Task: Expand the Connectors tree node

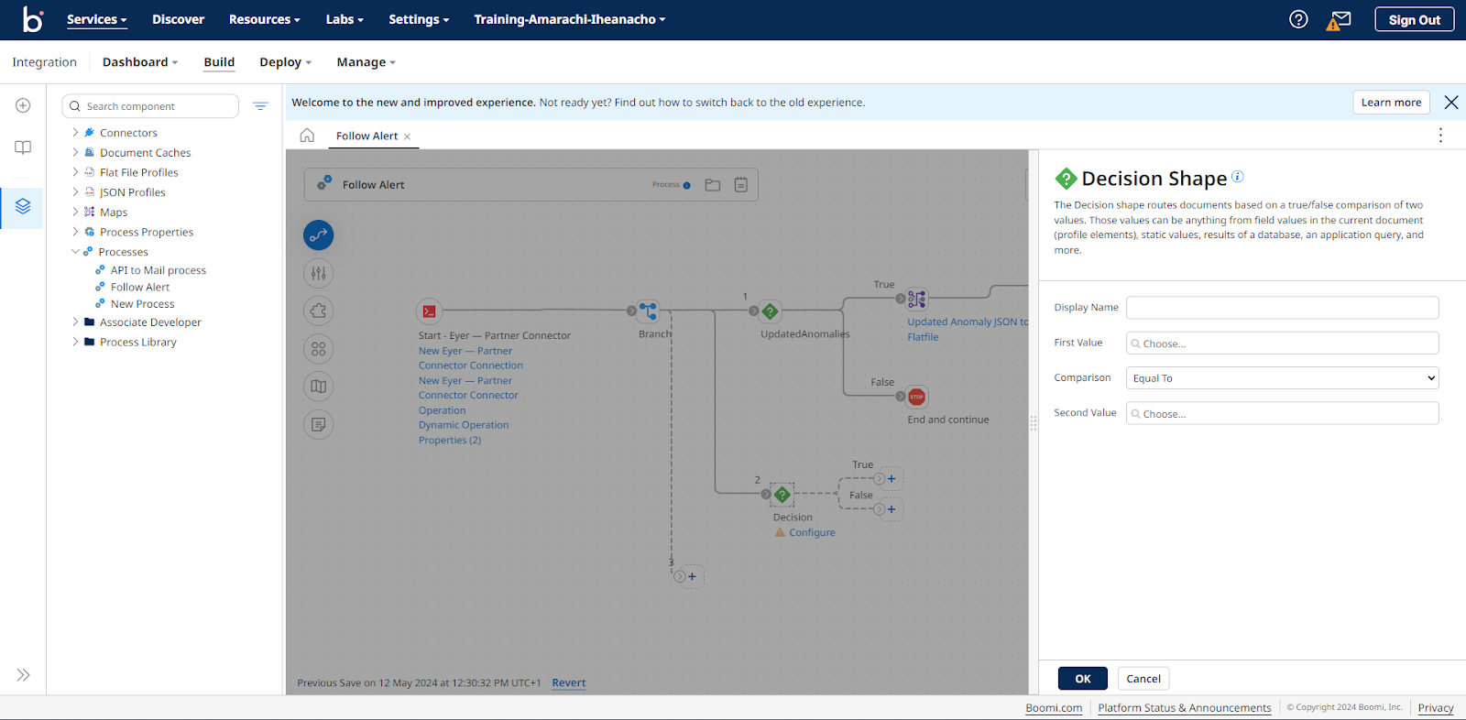Action: (x=75, y=133)
